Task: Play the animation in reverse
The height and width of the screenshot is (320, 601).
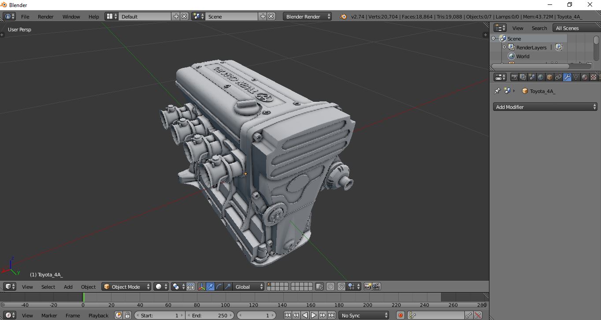Action: 305,315
